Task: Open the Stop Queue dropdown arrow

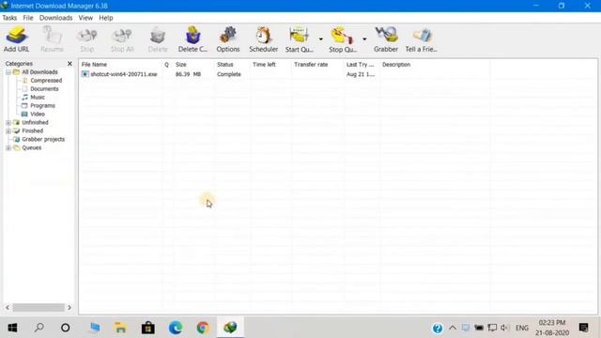Action: 364,39
